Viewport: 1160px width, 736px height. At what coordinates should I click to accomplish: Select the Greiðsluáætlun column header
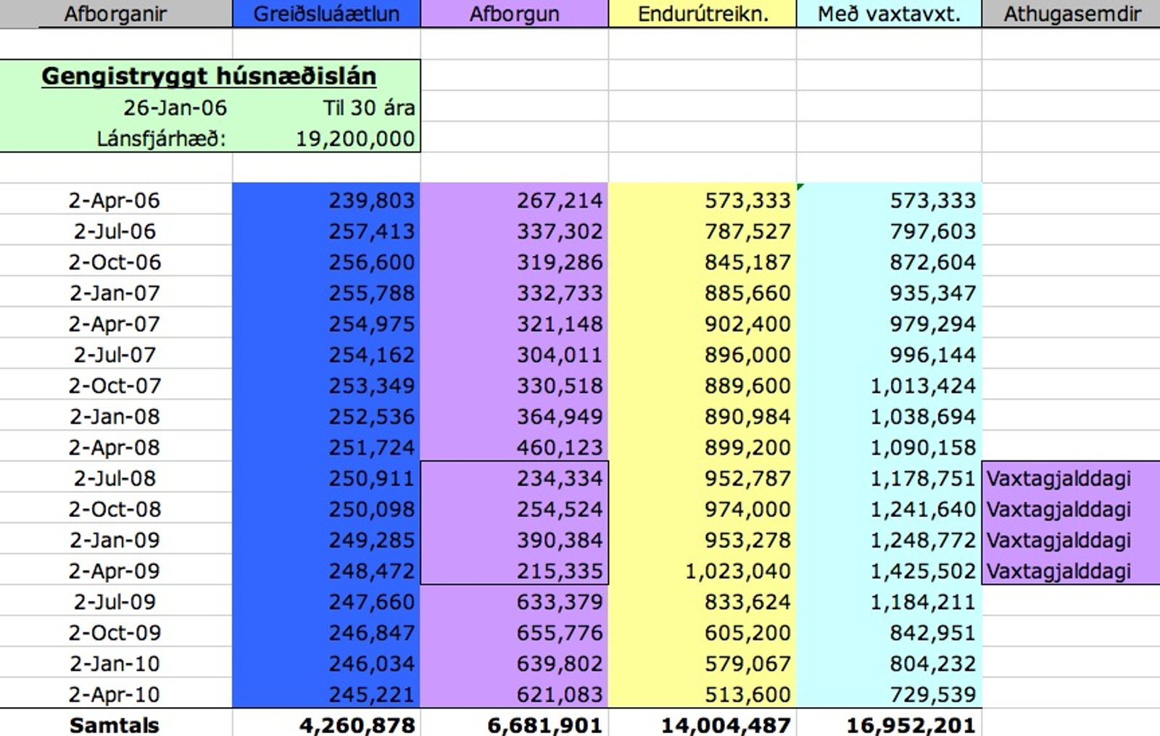[326, 14]
